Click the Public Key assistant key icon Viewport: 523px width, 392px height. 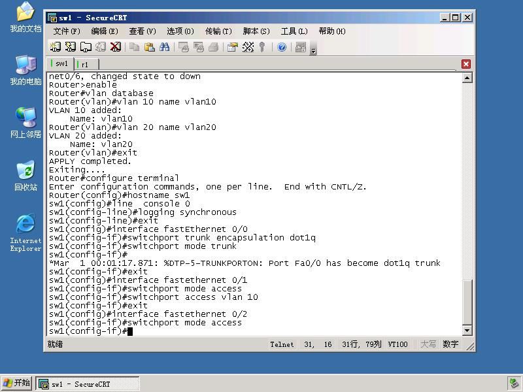pyautogui.click(x=262, y=47)
